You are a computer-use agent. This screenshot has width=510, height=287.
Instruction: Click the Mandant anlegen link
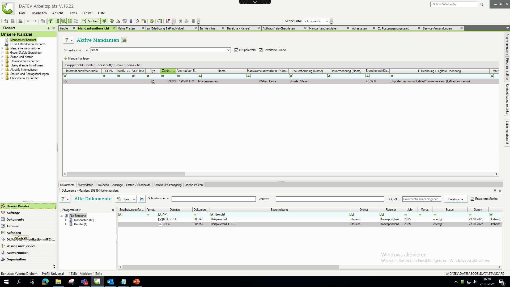tap(79, 58)
